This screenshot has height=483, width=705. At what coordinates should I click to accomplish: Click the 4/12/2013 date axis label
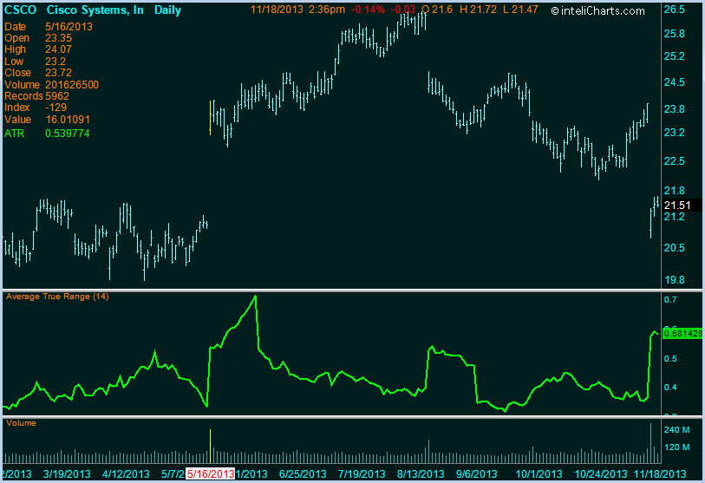pyautogui.click(x=126, y=474)
